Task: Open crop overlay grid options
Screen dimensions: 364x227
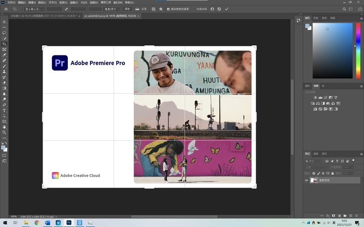Action: 154,9
